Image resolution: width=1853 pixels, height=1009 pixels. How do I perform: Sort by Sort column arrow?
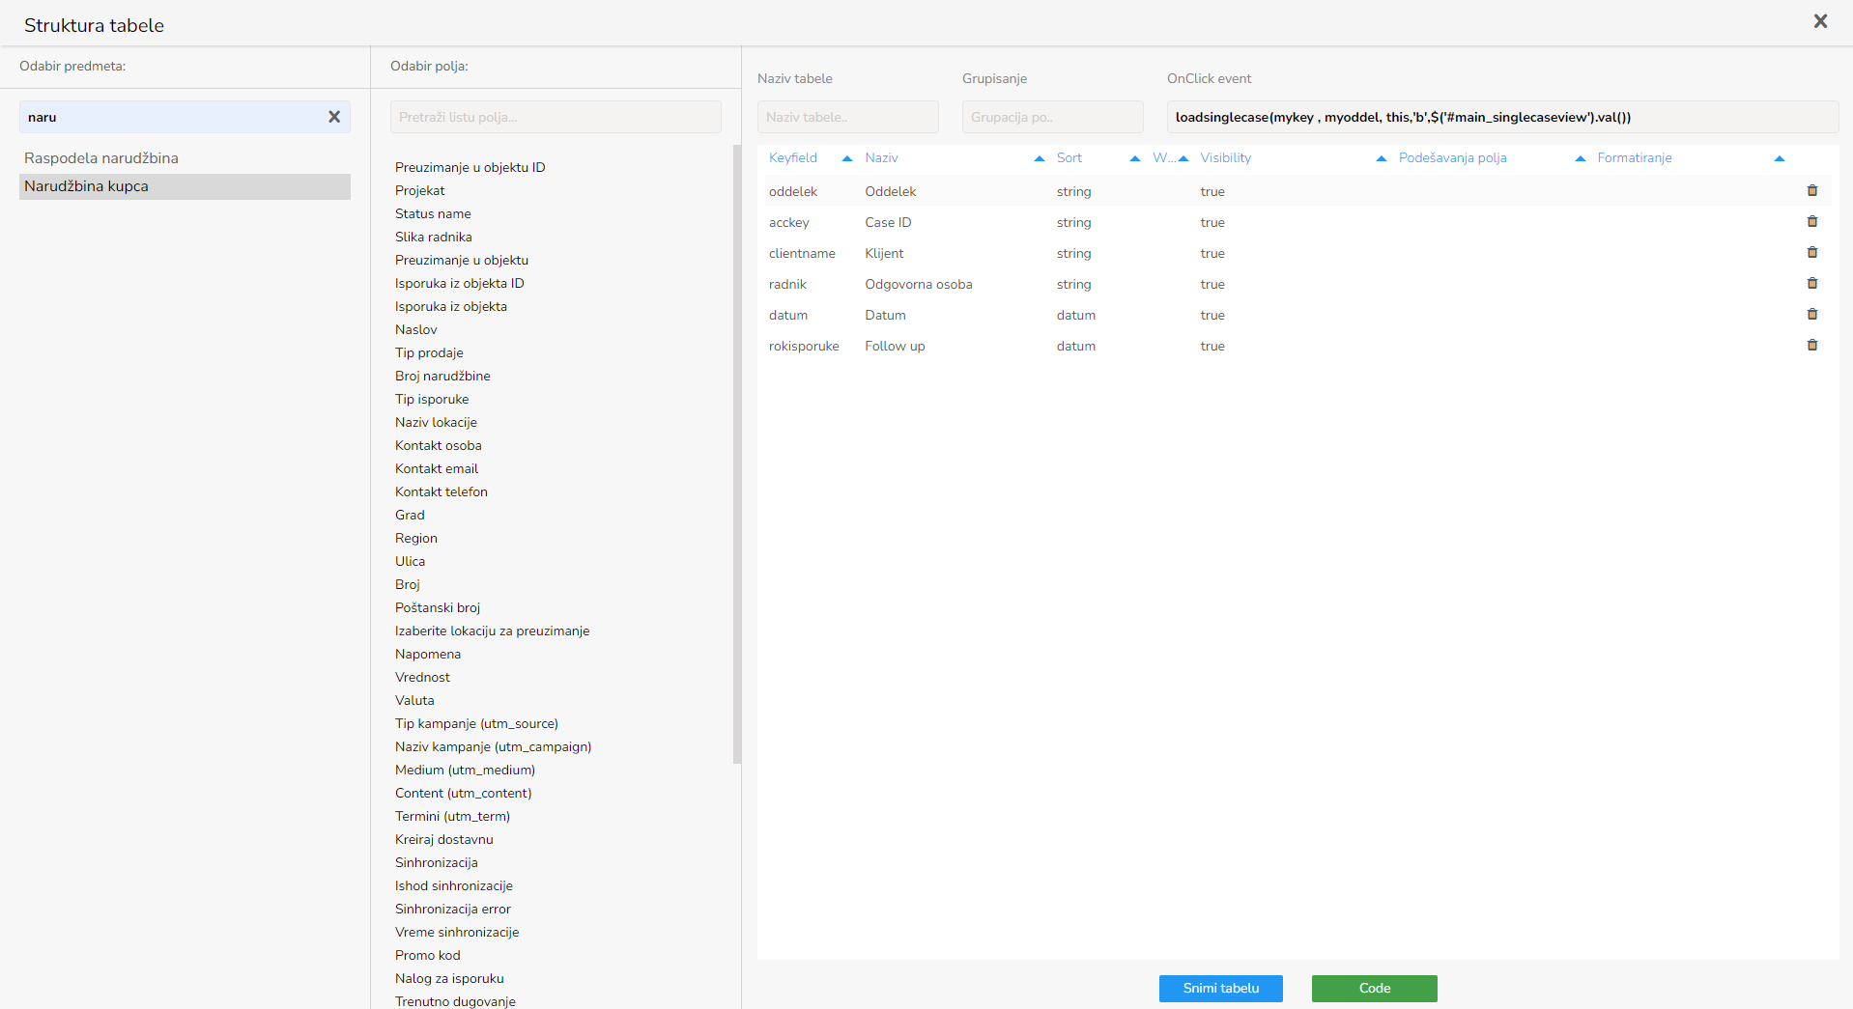click(1135, 158)
